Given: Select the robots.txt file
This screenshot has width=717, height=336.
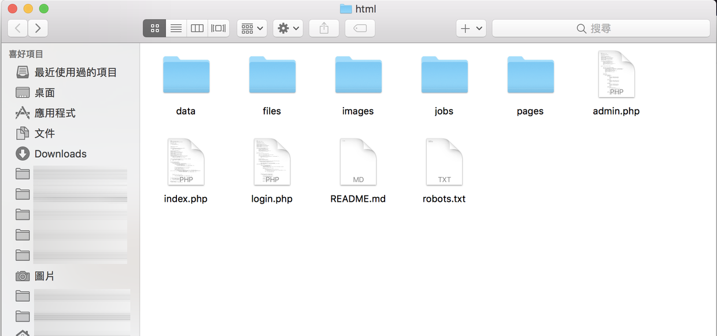Looking at the screenshot, I should (x=444, y=163).
